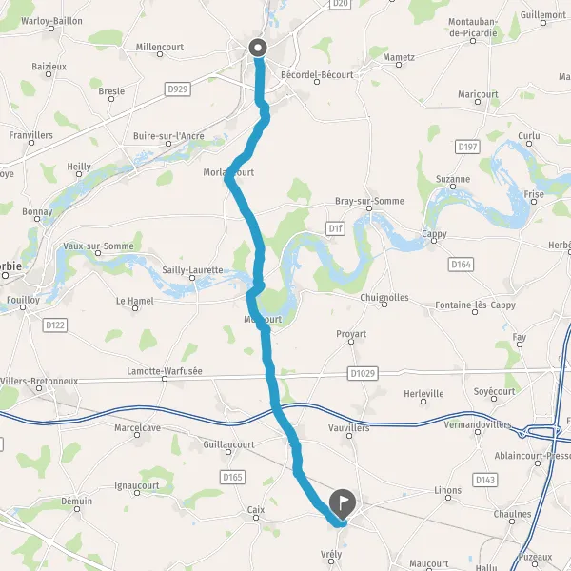Click the Vauvillers town dot
The width and height of the screenshot is (571, 571).
[349, 436]
